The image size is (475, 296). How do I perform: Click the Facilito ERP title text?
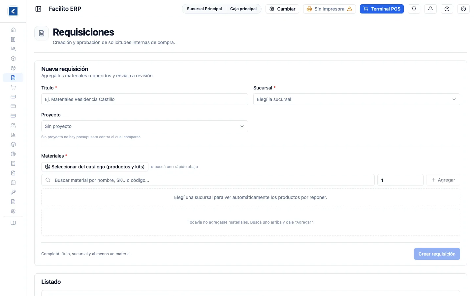[65, 9]
